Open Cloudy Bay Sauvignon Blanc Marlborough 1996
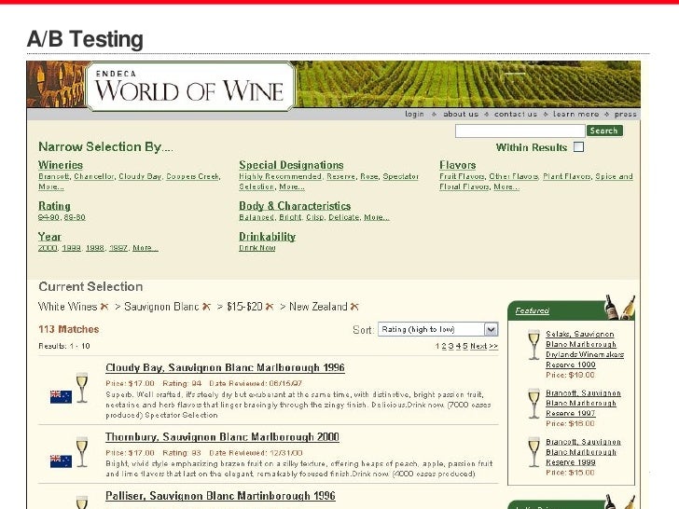Image resolution: width=679 pixels, height=509 pixels. pyautogui.click(x=225, y=368)
